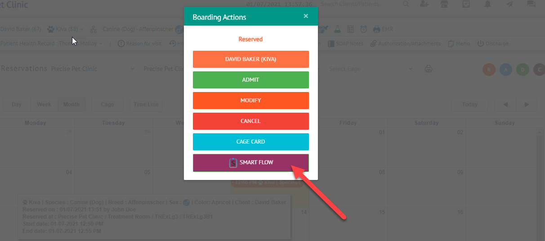The height and width of the screenshot is (241, 545).
Task: Select Cancel in Boarding Actions
Action: point(251,121)
